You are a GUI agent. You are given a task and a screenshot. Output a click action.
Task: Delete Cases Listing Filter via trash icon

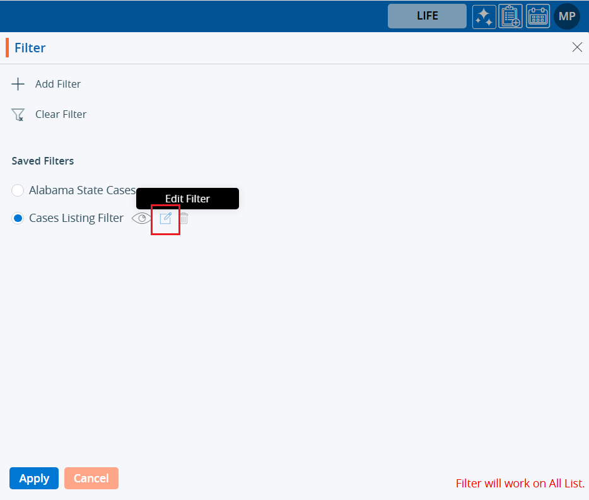click(x=184, y=219)
